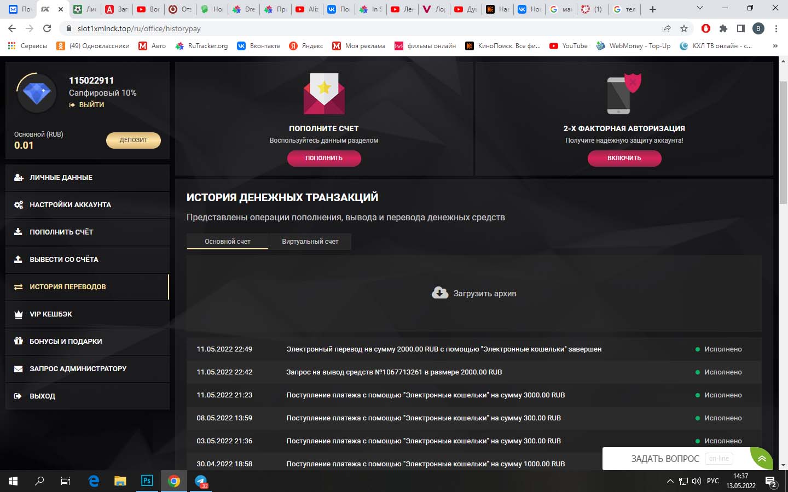Screen dimensions: 788x492
Task: Open Бонусы и подарки sidebar section
Action: click(88, 342)
